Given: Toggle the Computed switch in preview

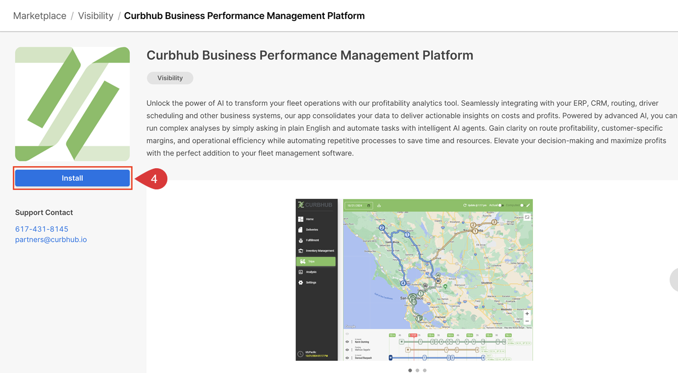Looking at the screenshot, I should (523, 205).
